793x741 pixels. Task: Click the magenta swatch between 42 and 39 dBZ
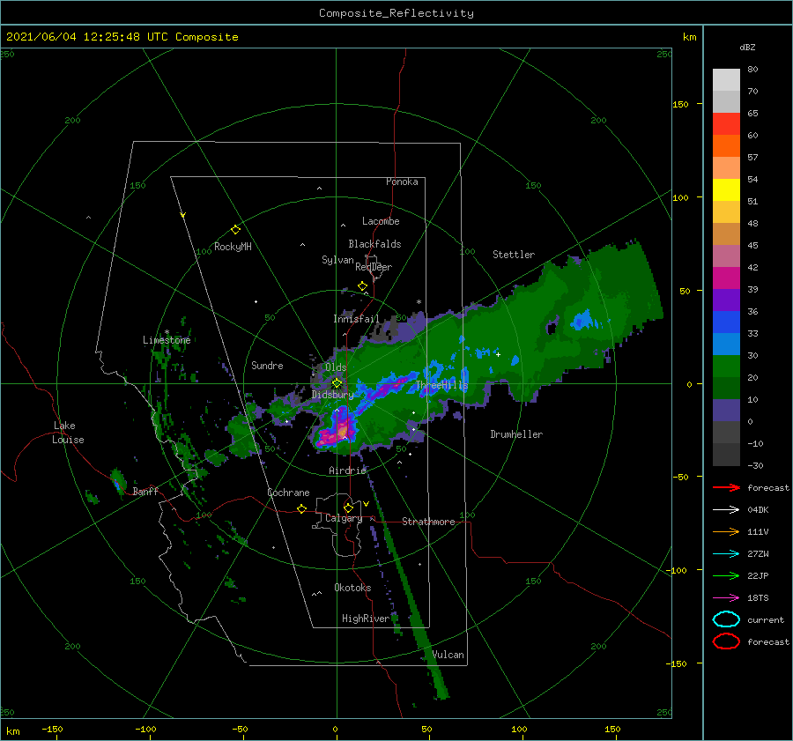(x=726, y=278)
